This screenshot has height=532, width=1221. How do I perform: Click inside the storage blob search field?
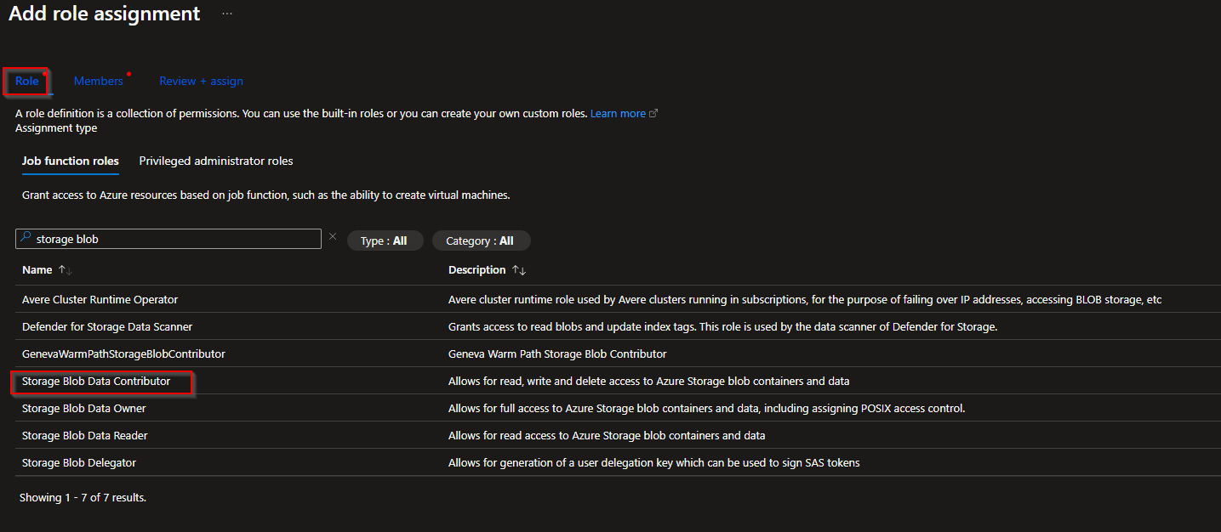tap(170, 239)
